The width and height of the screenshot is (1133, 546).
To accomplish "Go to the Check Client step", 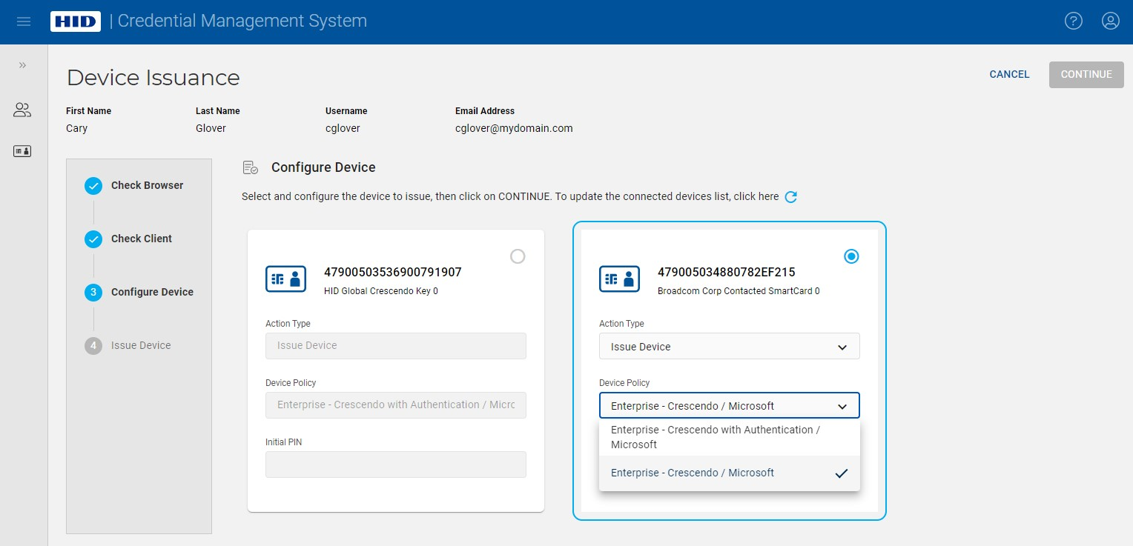I will pyautogui.click(x=141, y=239).
